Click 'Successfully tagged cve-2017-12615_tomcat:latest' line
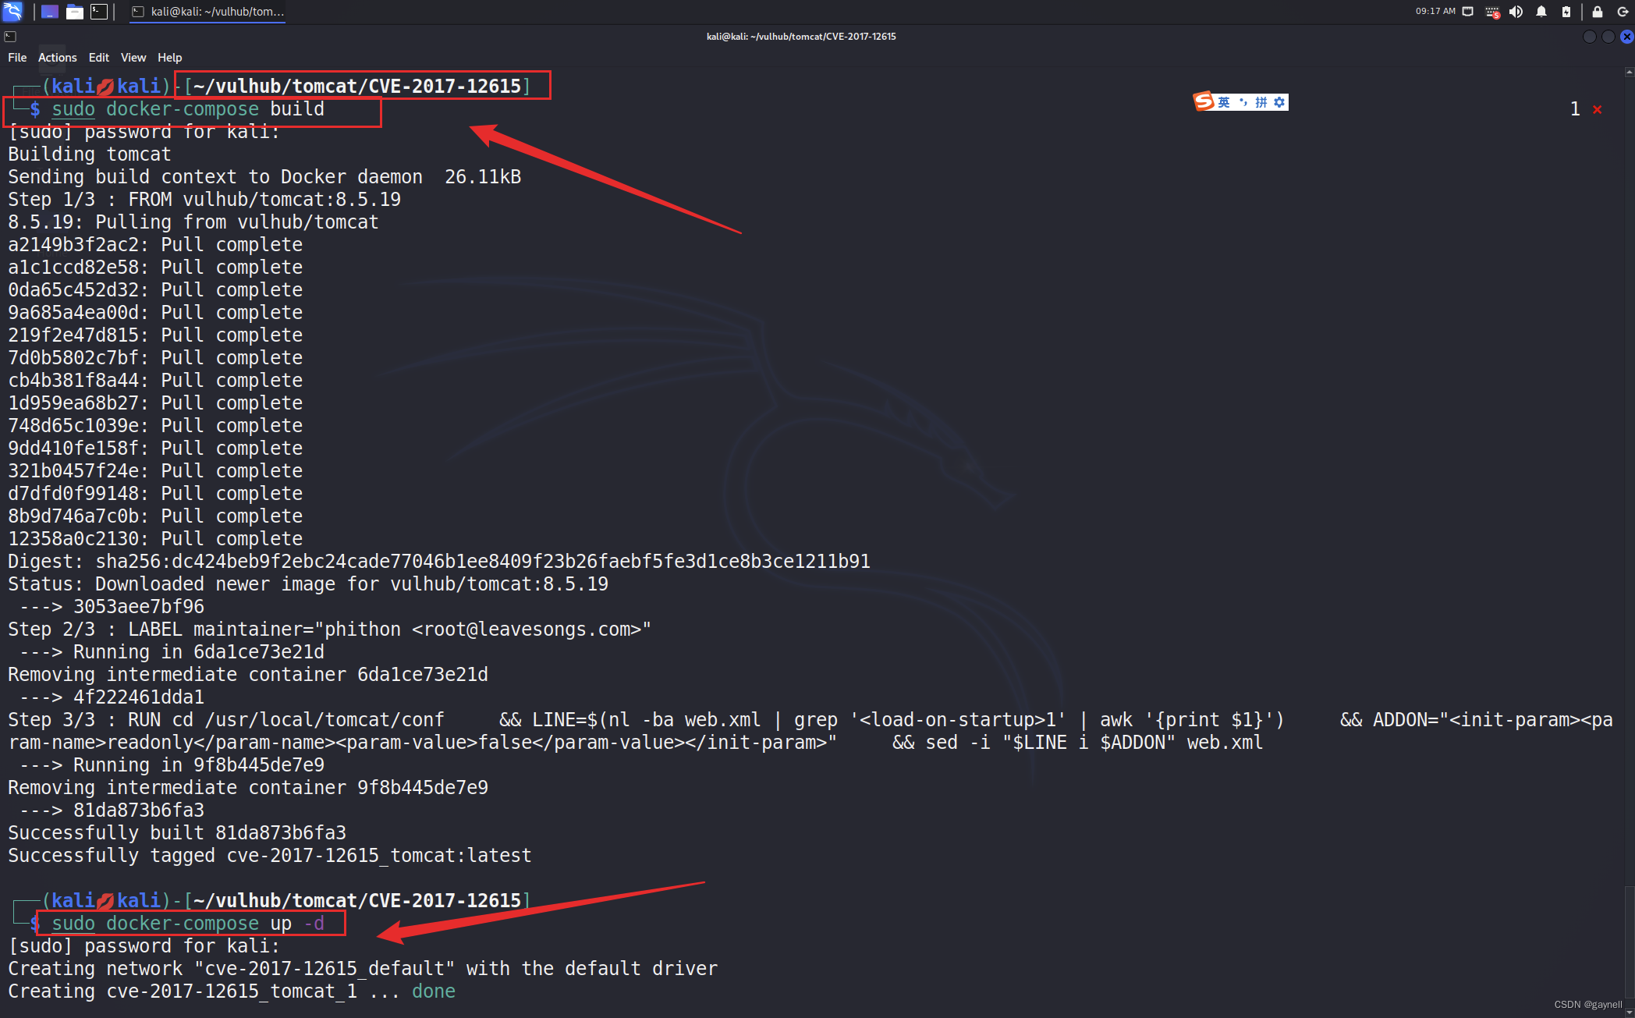Viewport: 1635px width, 1018px height. click(x=270, y=856)
